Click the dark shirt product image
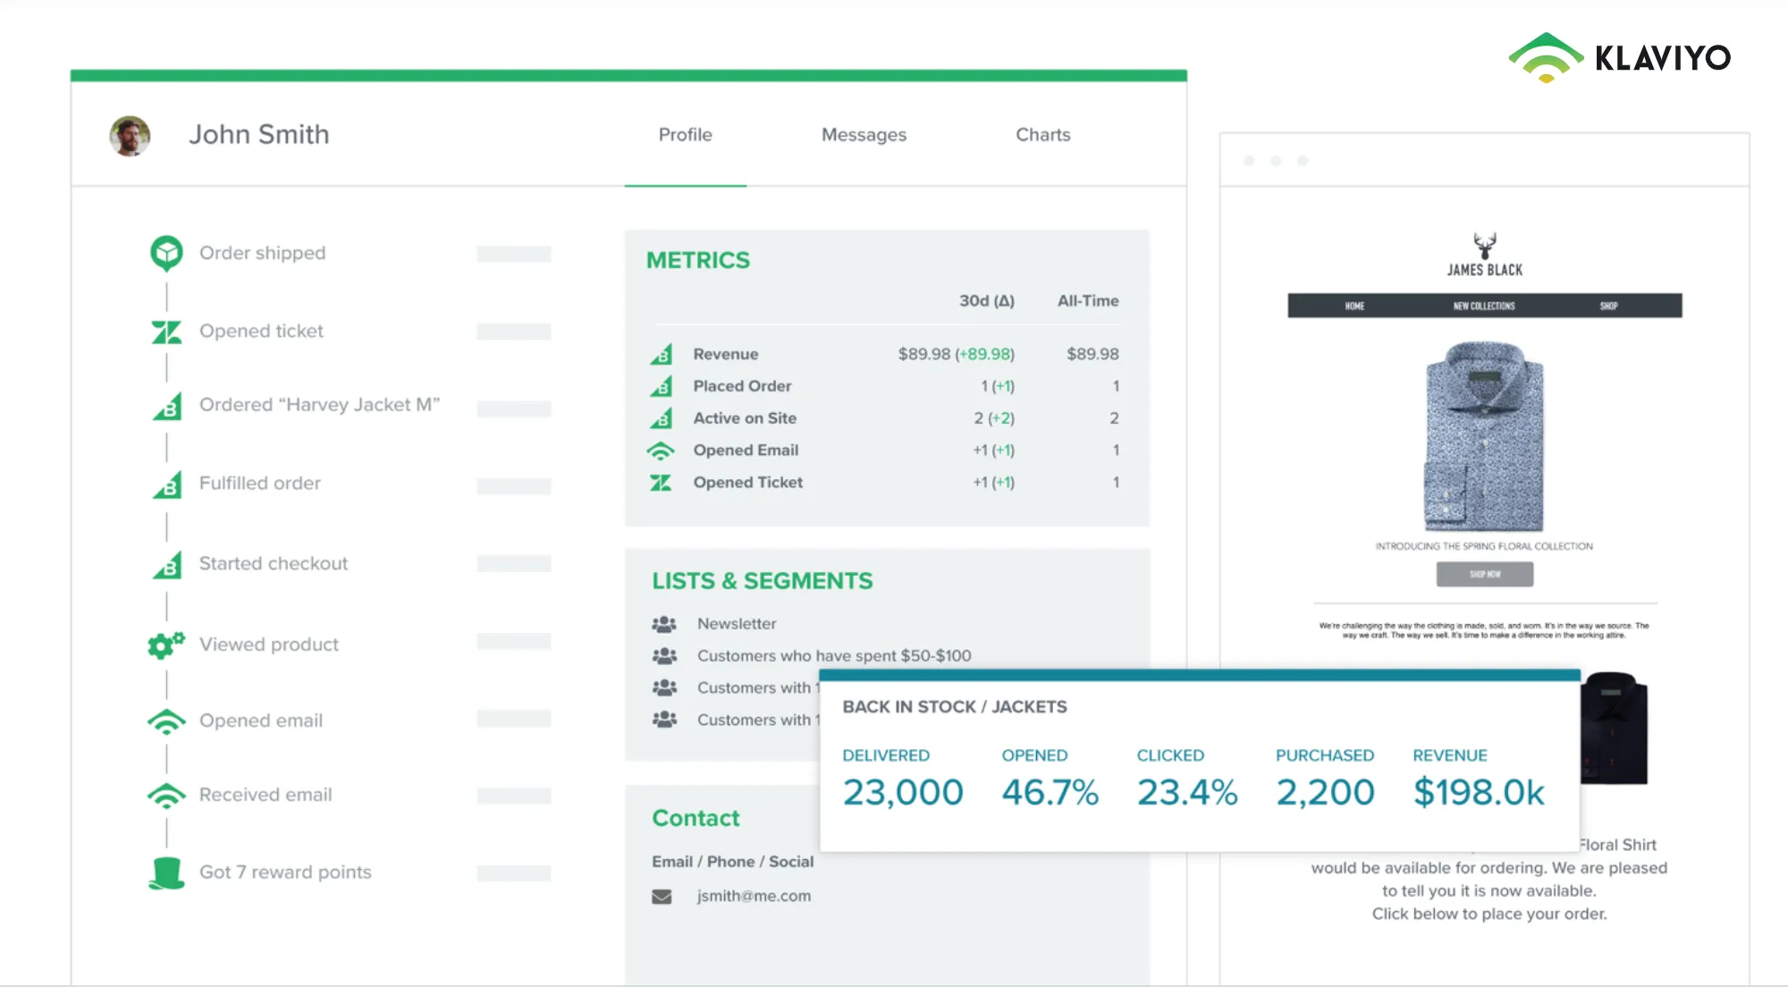 [x=1615, y=729]
